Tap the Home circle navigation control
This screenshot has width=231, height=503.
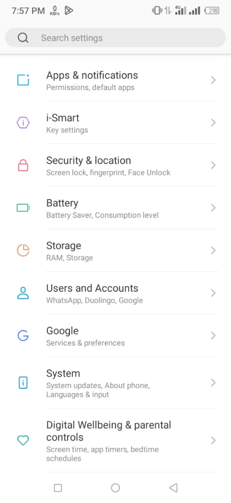tap(115, 488)
